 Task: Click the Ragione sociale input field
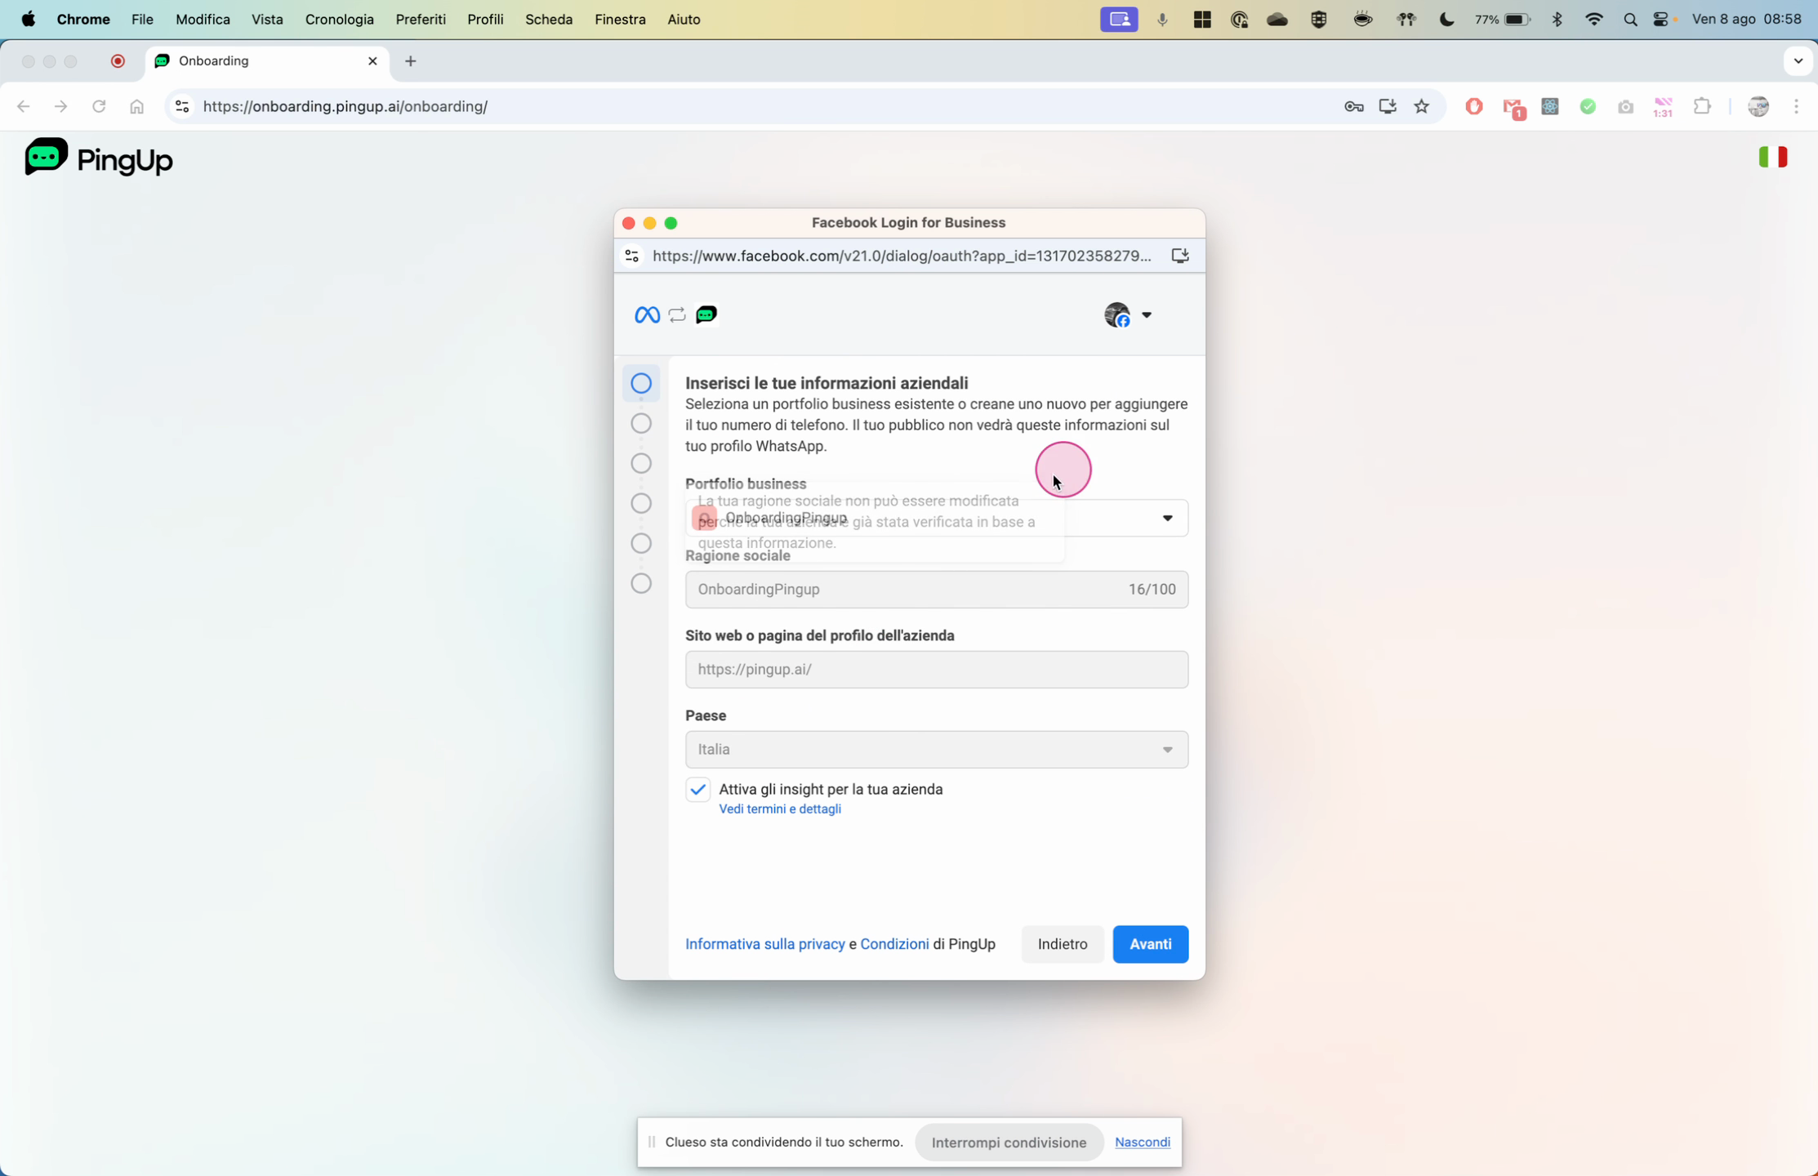936,590
